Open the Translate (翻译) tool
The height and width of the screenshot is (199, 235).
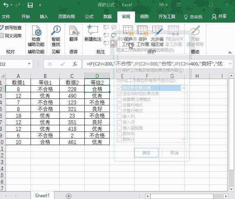pyautogui.click(x=74, y=35)
